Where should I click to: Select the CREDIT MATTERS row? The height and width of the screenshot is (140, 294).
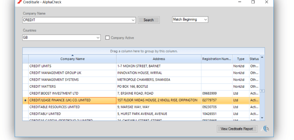coord(141,87)
